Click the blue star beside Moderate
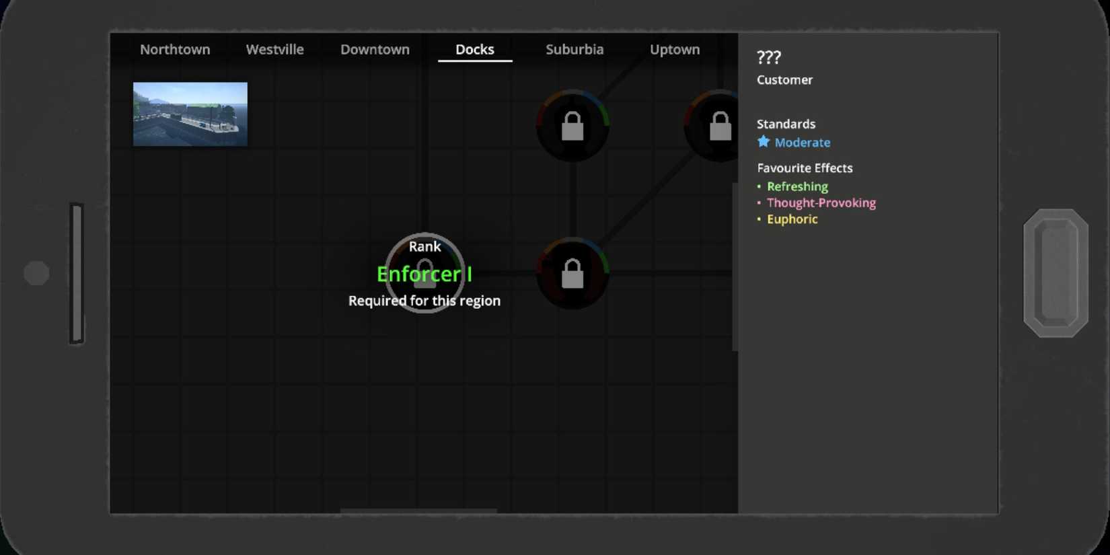 763,142
